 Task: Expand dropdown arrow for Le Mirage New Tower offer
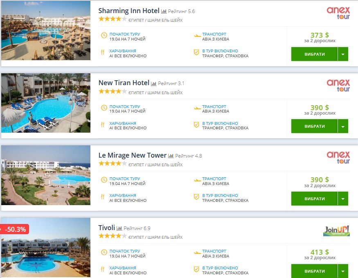click(343, 199)
